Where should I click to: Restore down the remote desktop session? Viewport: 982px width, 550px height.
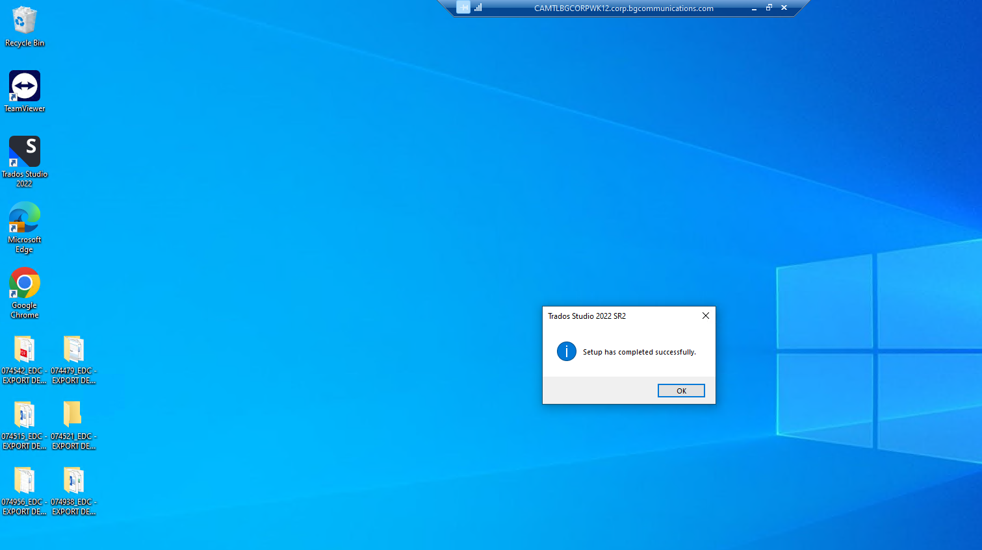coord(769,8)
